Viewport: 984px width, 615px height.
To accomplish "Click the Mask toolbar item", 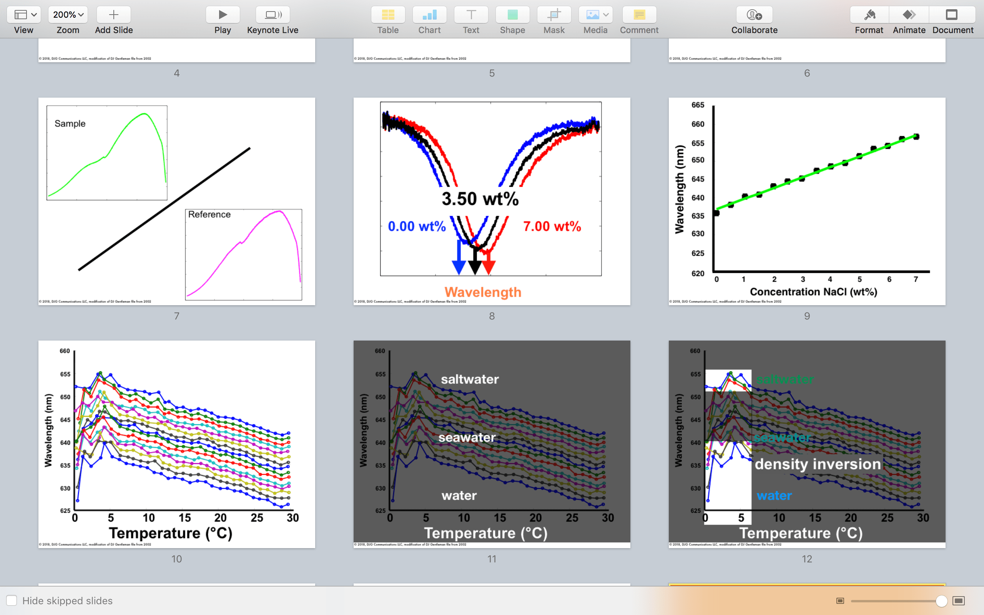I will pos(553,15).
